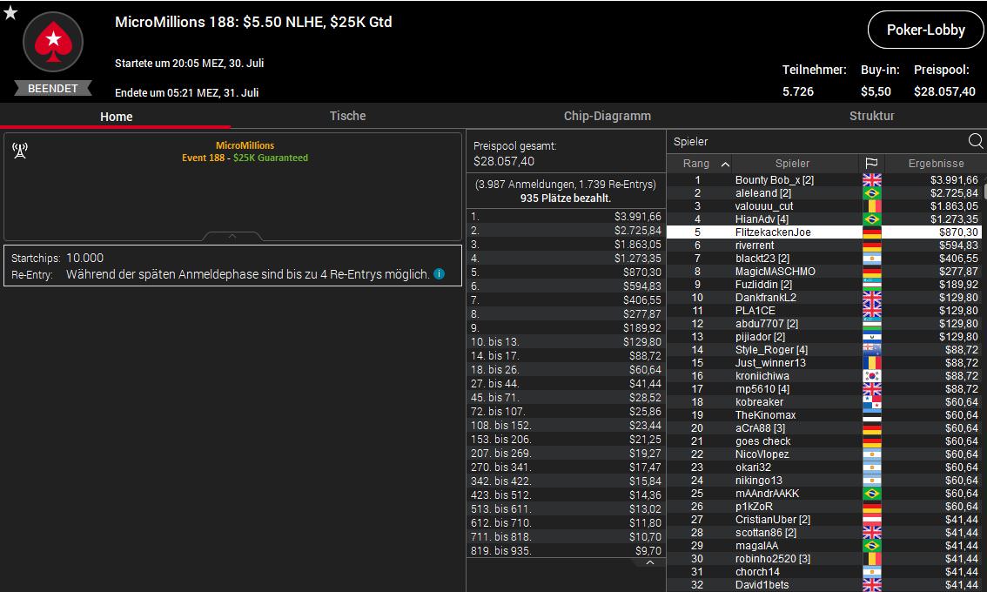Open the Chip-Diagramm tab
The image size is (987, 592).
[607, 116]
